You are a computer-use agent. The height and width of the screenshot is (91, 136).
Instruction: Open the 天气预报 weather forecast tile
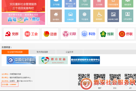point(84,4)
